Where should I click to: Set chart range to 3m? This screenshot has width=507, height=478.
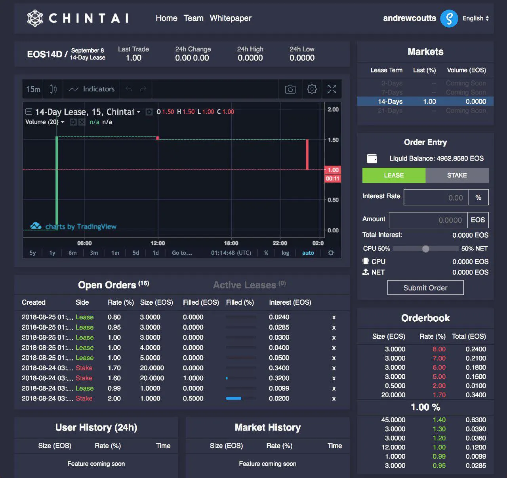pyautogui.click(x=94, y=253)
